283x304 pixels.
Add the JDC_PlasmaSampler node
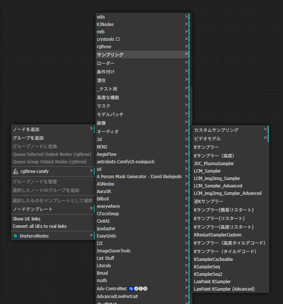214,163
